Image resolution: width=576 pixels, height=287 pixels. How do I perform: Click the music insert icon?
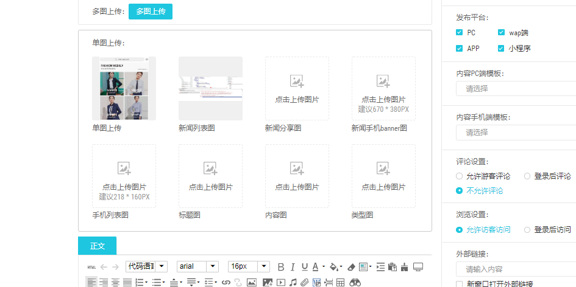(293, 282)
